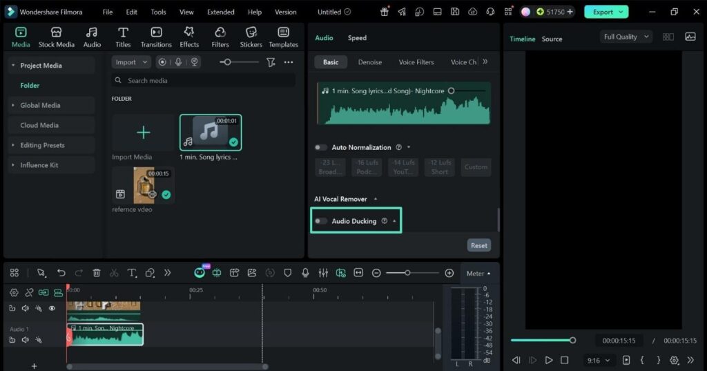The width and height of the screenshot is (707, 371).
Task: Open the Extended menu
Action: pos(220,12)
